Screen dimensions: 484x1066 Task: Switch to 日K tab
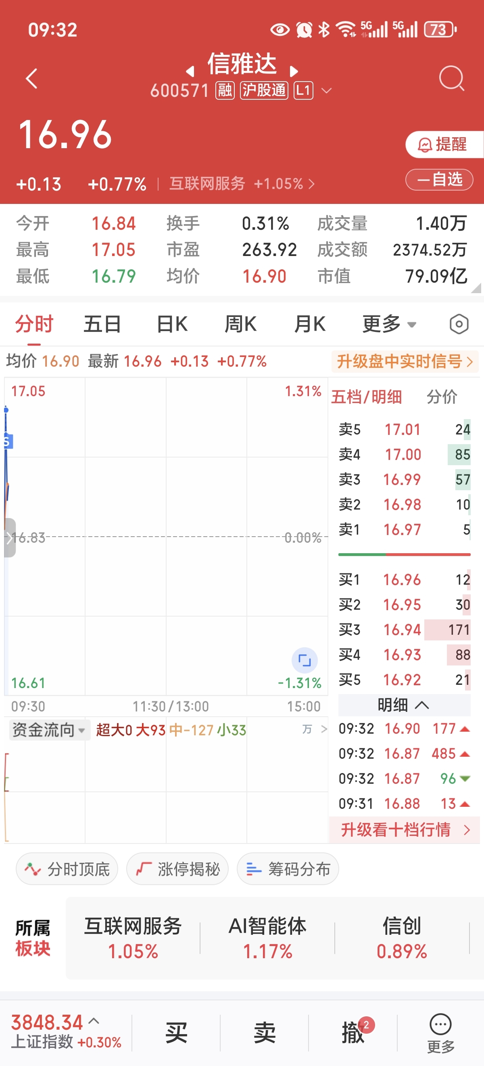[172, 324]
